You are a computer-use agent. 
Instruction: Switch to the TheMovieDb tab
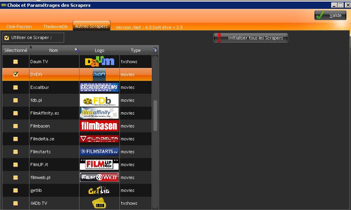55,26
